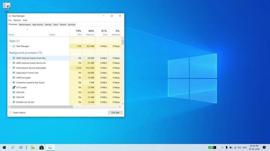Open the Options menu
This screenshot has width=270, height=151.
17,20
